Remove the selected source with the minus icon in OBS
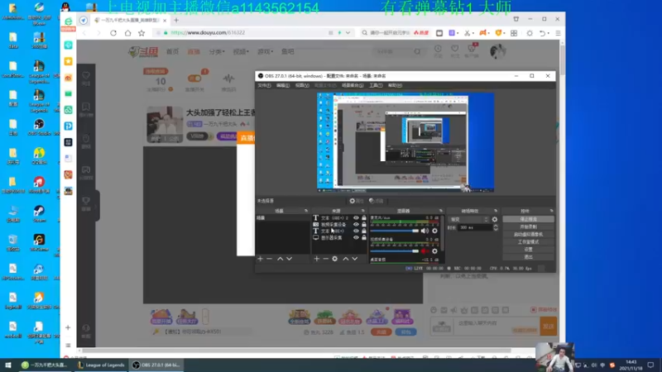The image size is (662, 372). pos(325,259)
